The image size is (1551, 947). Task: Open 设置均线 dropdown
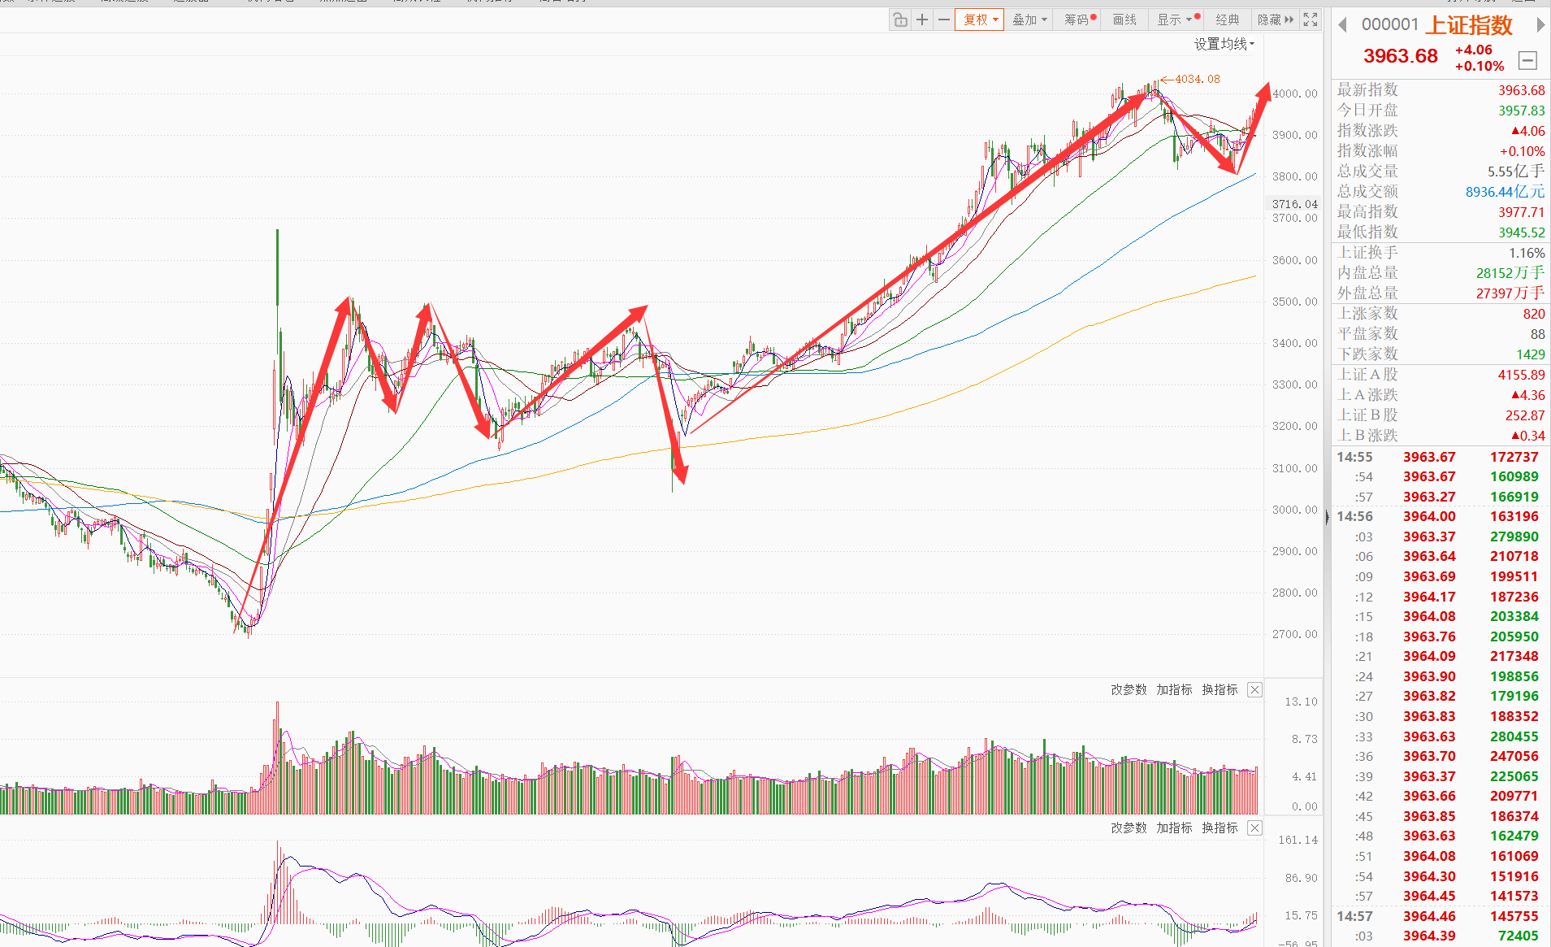tap(1224, 44)
